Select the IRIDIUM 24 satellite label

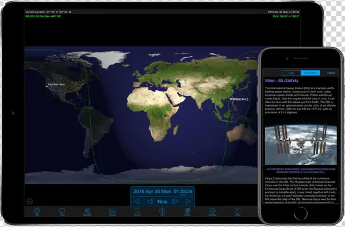(x=239, y=99)
